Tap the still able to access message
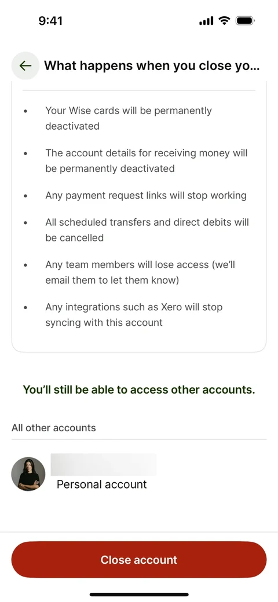 pos(139,390)
